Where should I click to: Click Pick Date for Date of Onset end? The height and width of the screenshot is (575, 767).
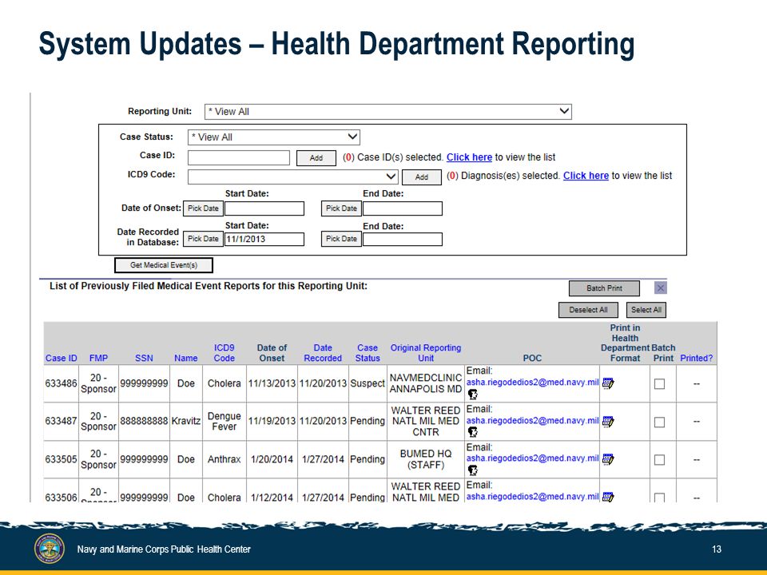tap(341, 208)
